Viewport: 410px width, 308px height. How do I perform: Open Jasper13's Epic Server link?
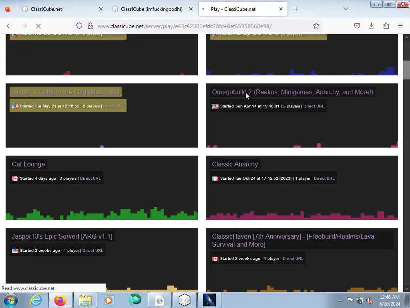pyautogui.click(x=62, y=236)
